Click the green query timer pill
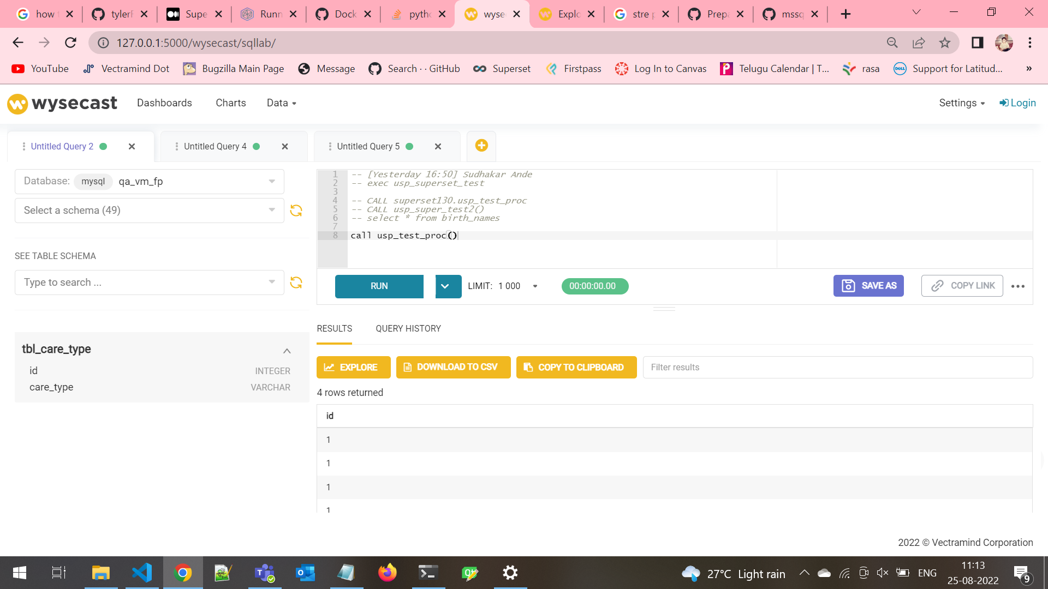Image resolution: width=1048 pixels, height=589 pixels. point(594,286)
